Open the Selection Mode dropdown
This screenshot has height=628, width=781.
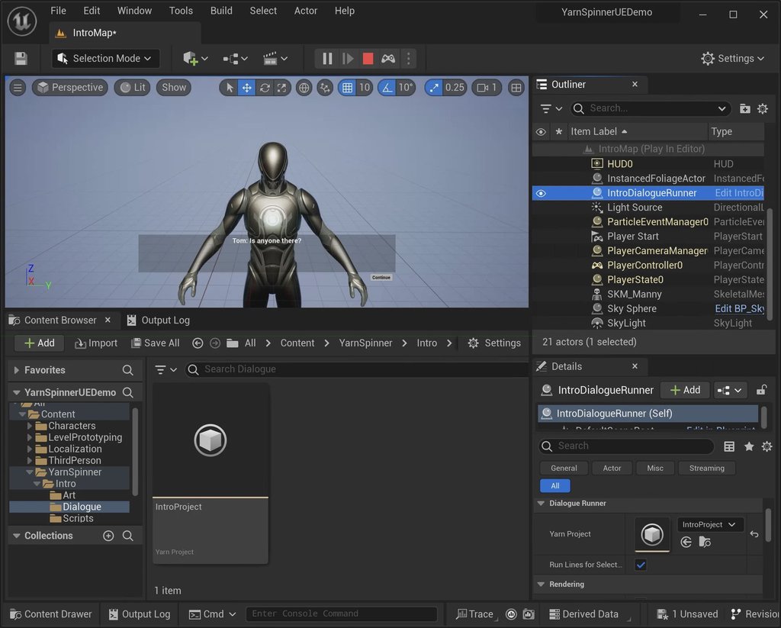coord(105,59)
